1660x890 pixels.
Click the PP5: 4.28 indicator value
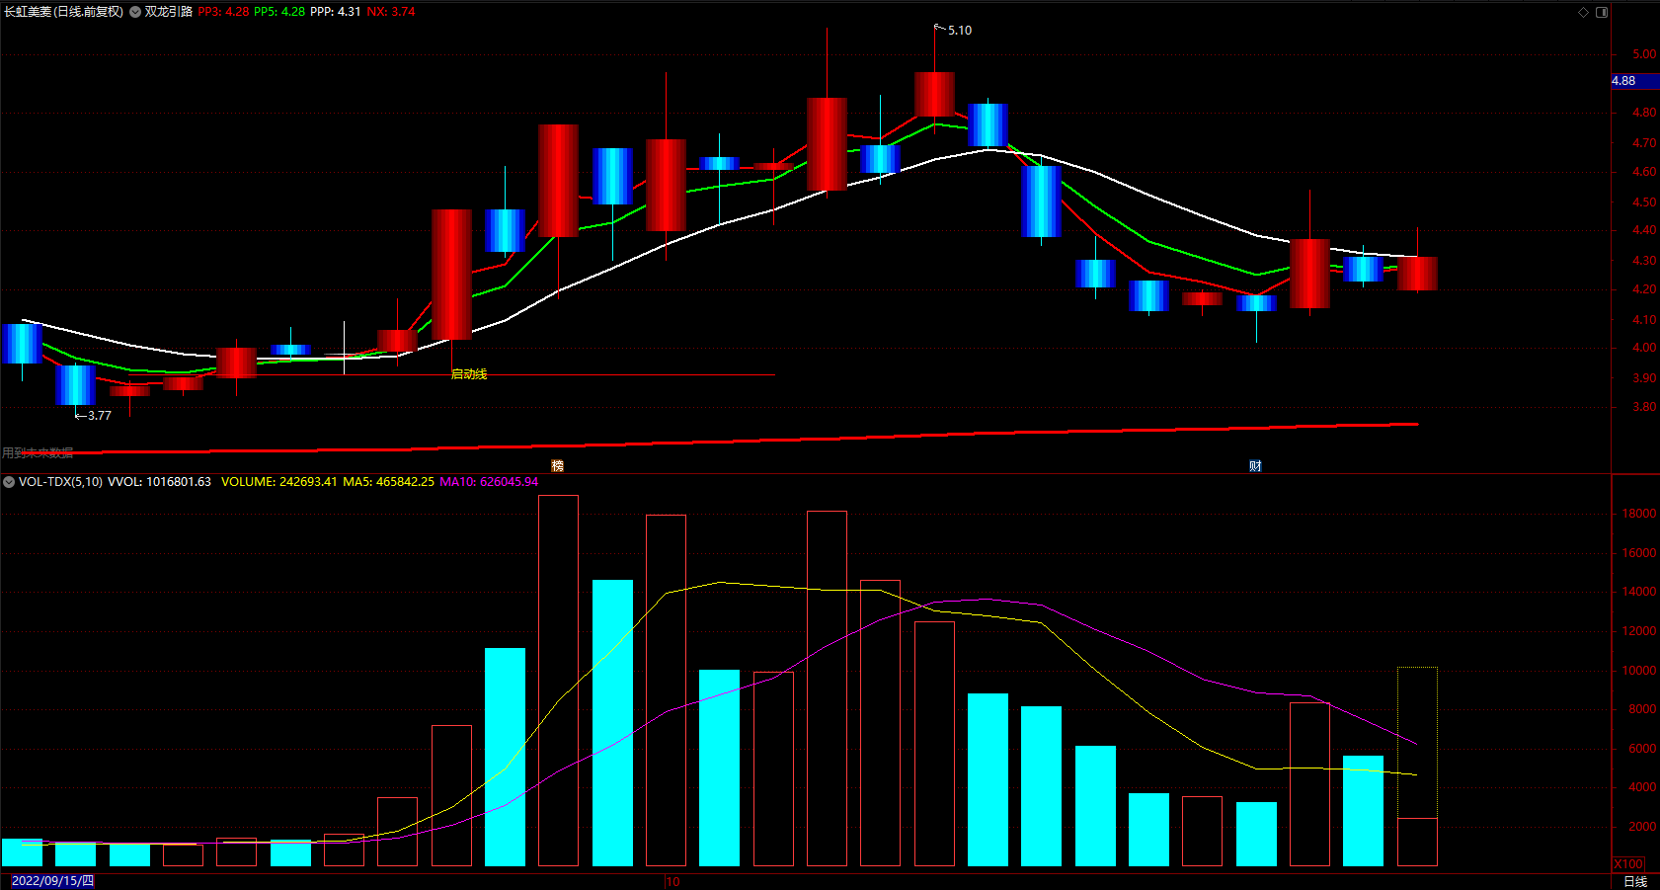tap(279, 12)
